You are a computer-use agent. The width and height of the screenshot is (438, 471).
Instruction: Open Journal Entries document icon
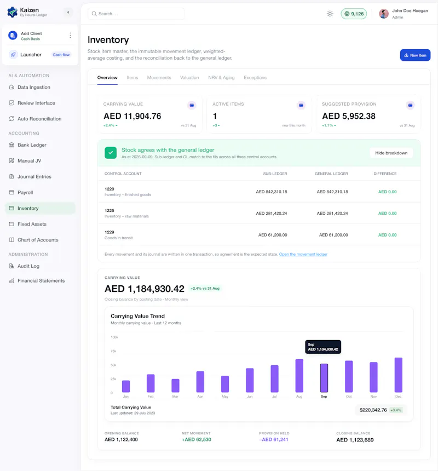11,176
